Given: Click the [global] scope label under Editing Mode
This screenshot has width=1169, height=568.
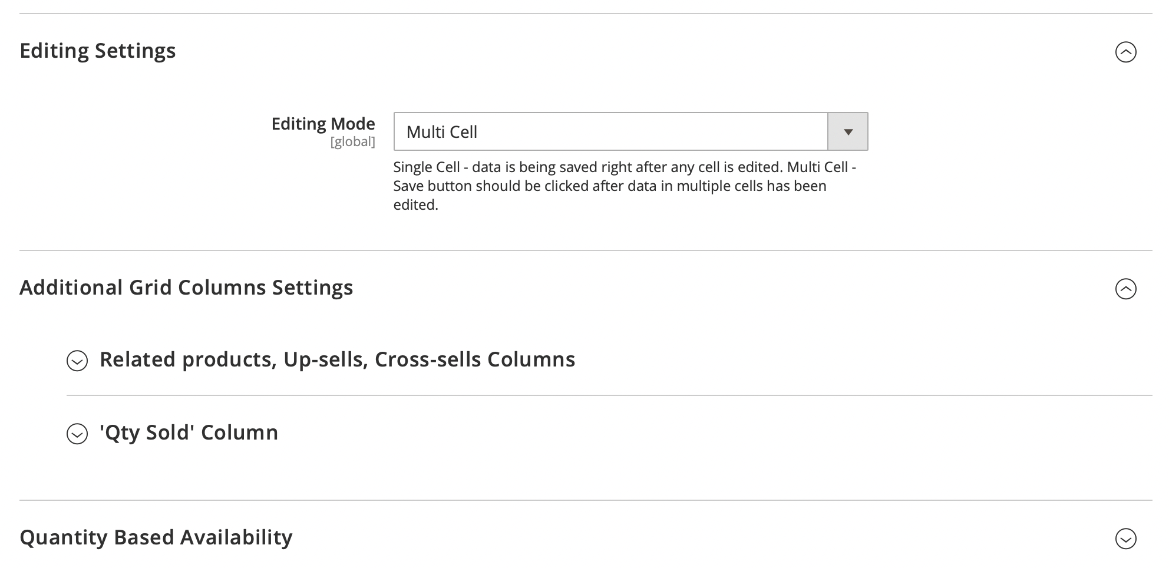Looking at the screenshot, I should 352,141.
